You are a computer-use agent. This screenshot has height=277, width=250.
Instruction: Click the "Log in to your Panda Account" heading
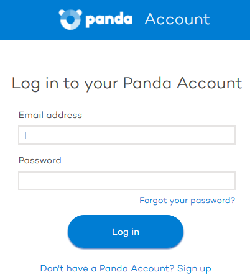pyautogui.click(x=127, y=84)
